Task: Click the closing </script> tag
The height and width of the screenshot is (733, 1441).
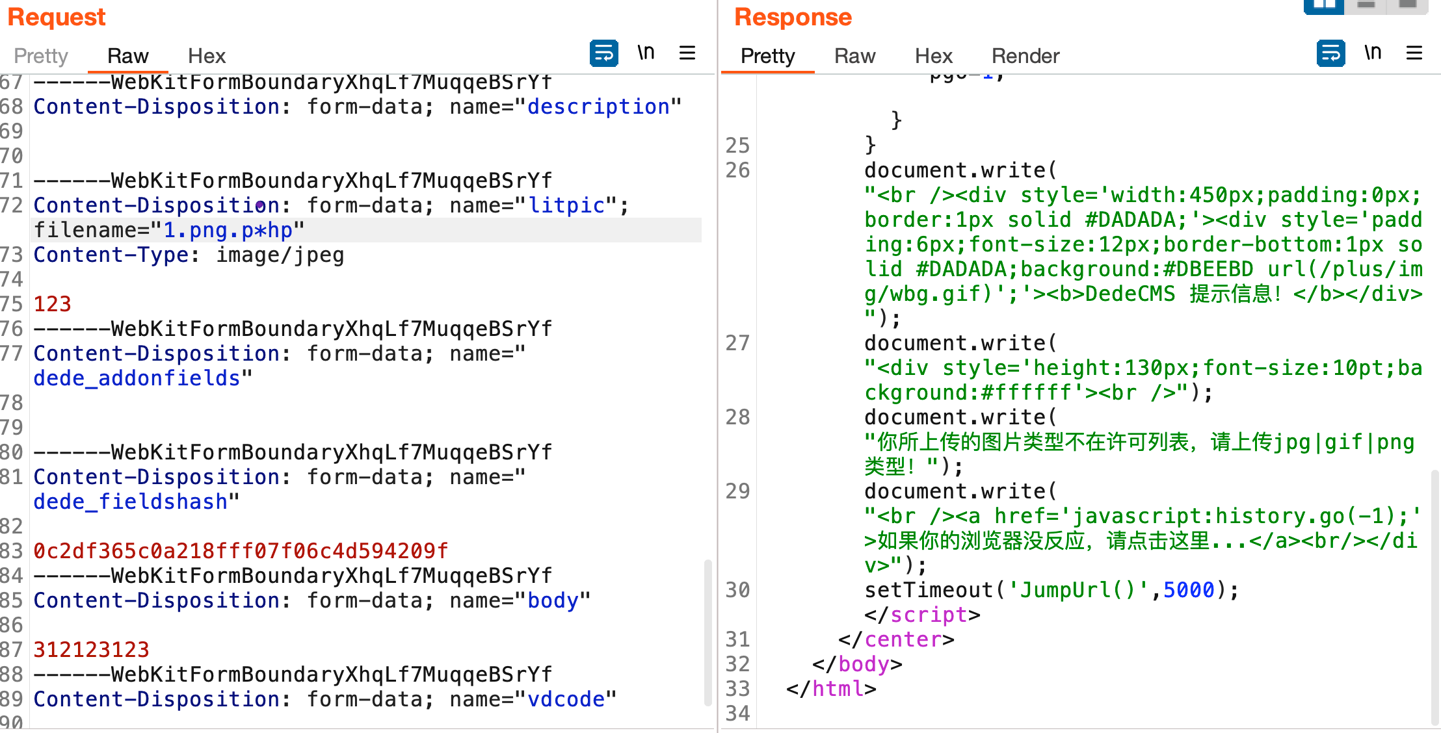Action: coord(922,615)
